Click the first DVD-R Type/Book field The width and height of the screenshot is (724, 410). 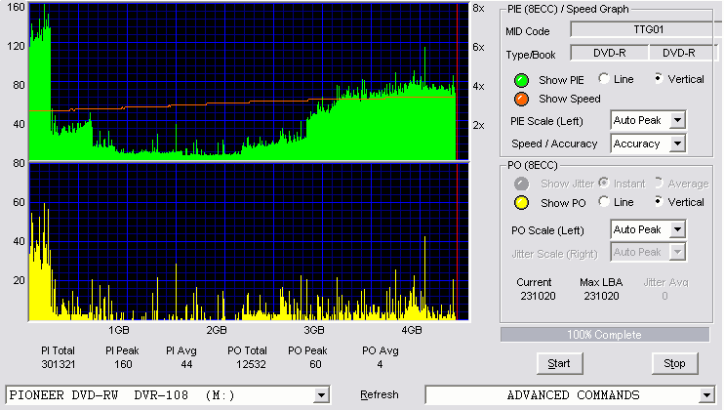(610, 53)
